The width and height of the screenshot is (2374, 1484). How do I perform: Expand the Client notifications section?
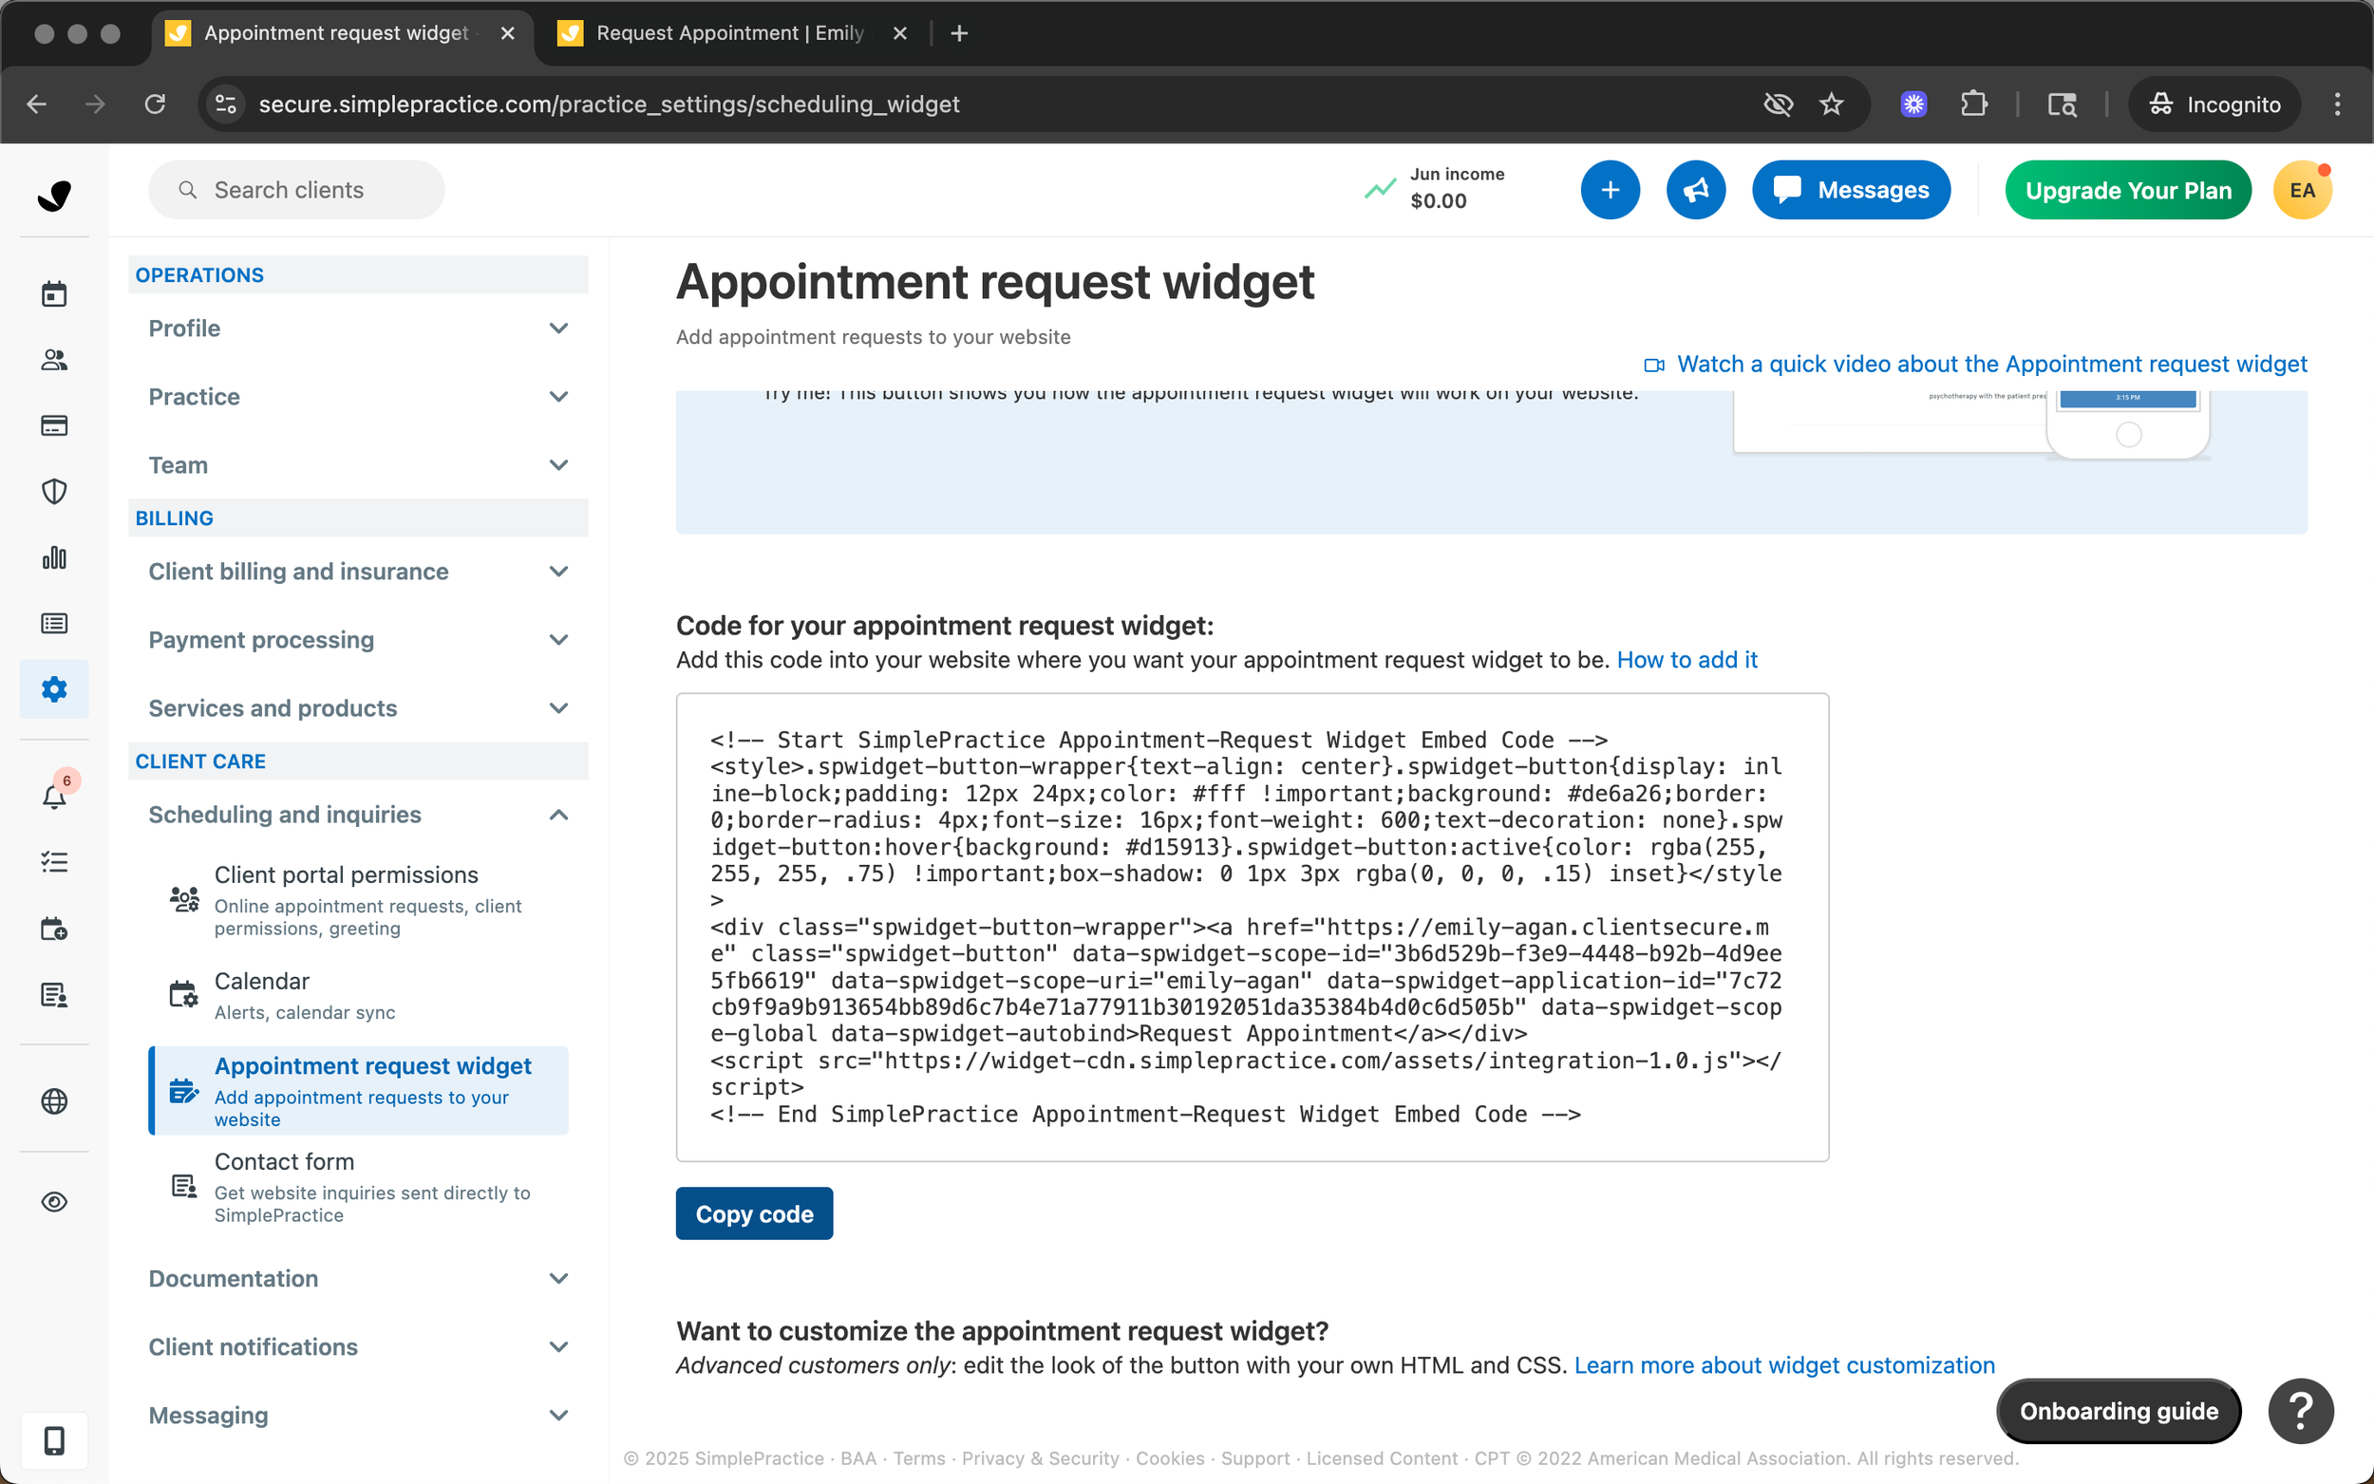358,1346
